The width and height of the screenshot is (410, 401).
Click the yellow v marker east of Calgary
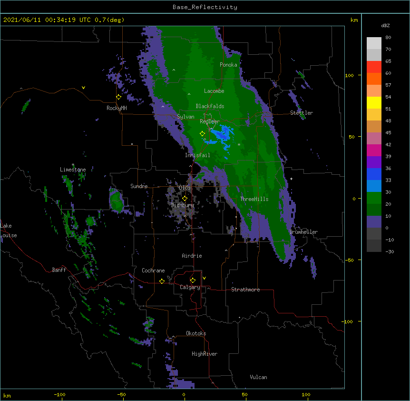pyautogui.click(x=204, y=278)
